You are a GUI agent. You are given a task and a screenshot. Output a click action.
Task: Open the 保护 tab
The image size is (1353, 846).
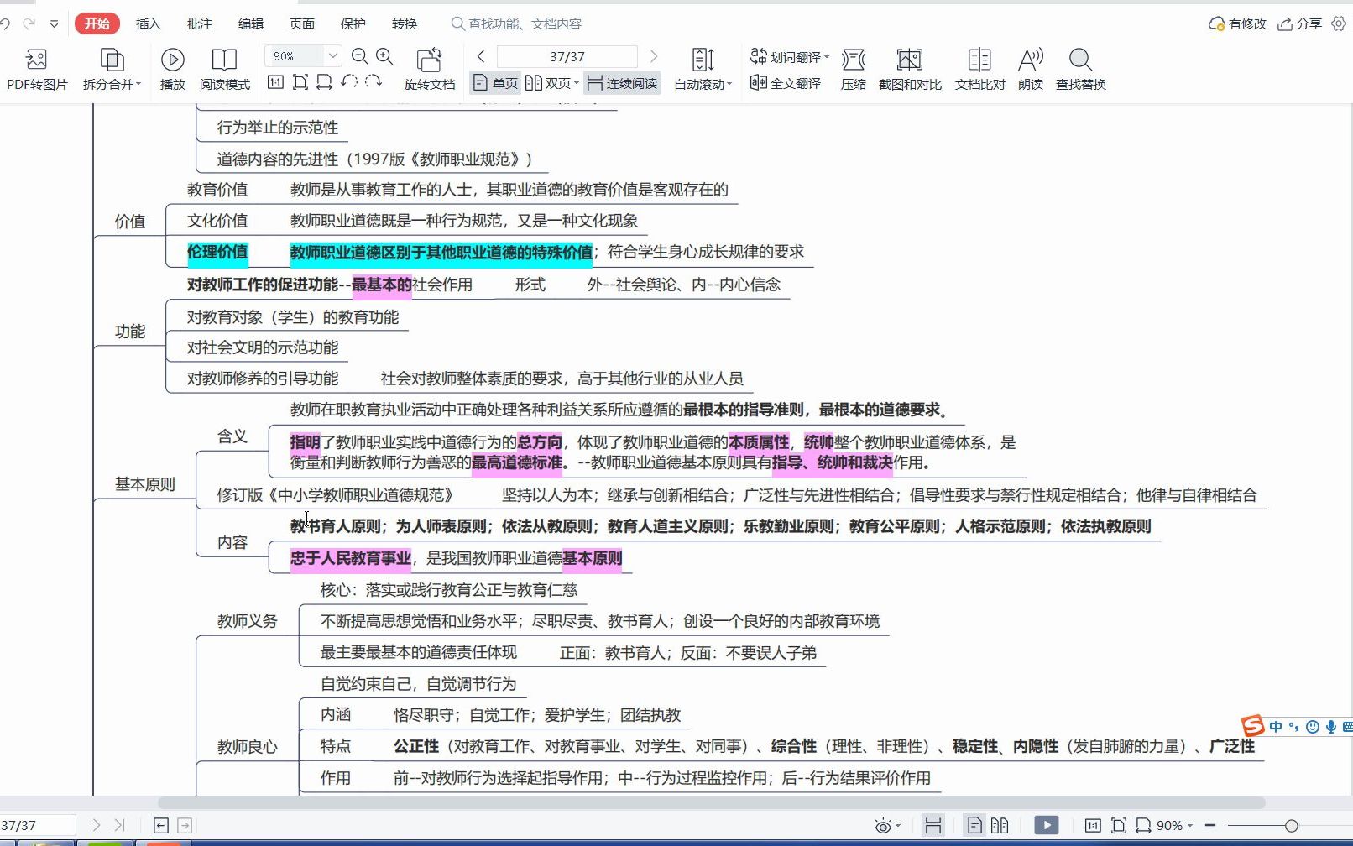(353, 23)
